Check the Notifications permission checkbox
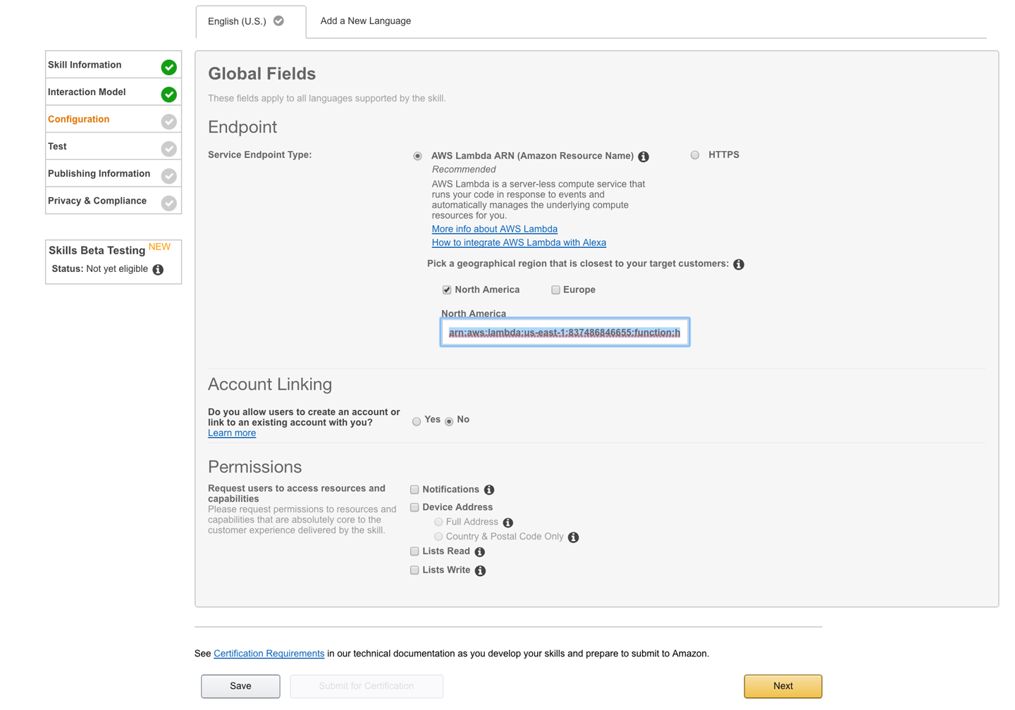Image resolution: width=1015 pixels, height=710 pixels. [414, 490]
